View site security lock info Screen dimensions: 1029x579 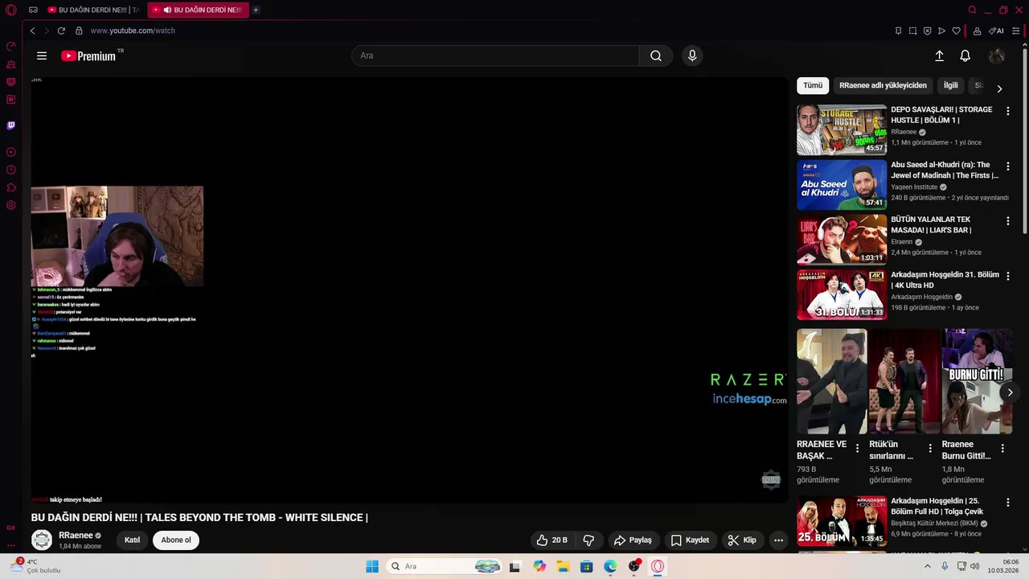click(79, 31)
